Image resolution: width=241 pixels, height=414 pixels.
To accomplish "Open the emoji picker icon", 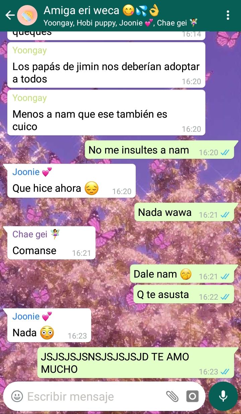I will pyautogui.click(x=17, y=397).
